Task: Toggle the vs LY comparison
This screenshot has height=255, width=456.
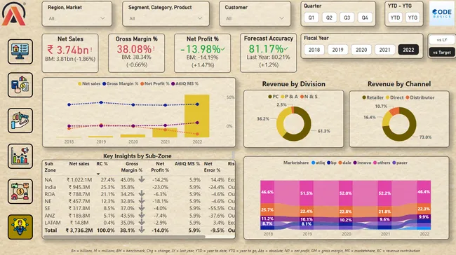Action: (x=441, y=40)
